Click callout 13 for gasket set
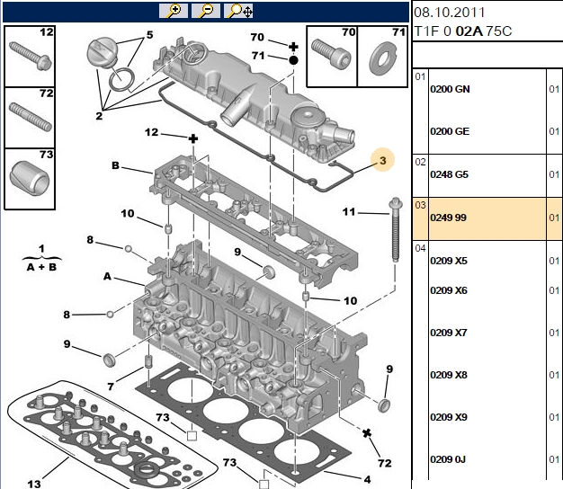This screenshot has width=563, height=489. coord(34,484)
